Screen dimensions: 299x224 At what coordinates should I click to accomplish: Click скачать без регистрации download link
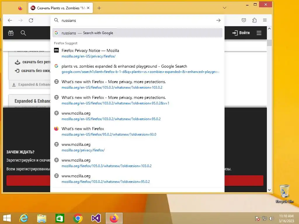pyautogui.click(x=32, y=62)
